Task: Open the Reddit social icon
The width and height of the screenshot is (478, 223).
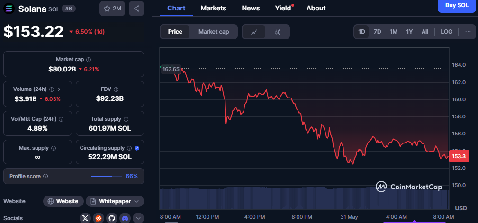Action: point(99,218)
